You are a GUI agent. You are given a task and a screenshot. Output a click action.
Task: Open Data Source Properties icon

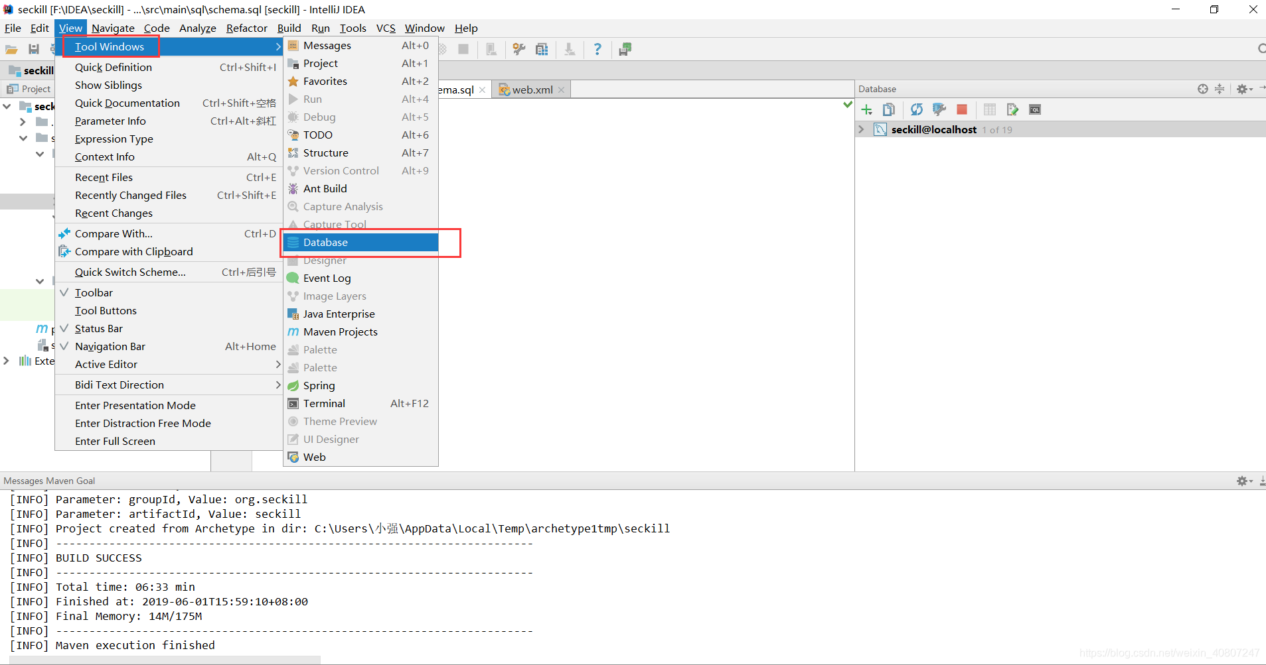(939, 110)
